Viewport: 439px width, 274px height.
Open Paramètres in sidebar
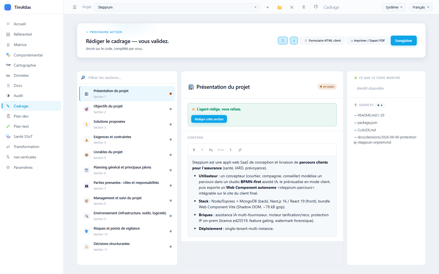[32, 167]
